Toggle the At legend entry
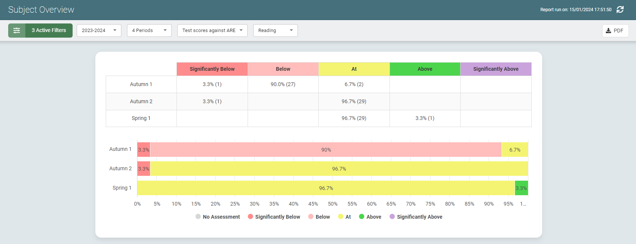Image resolution: width=636 pixels, height=244 pixels. (x=344, y=217)
